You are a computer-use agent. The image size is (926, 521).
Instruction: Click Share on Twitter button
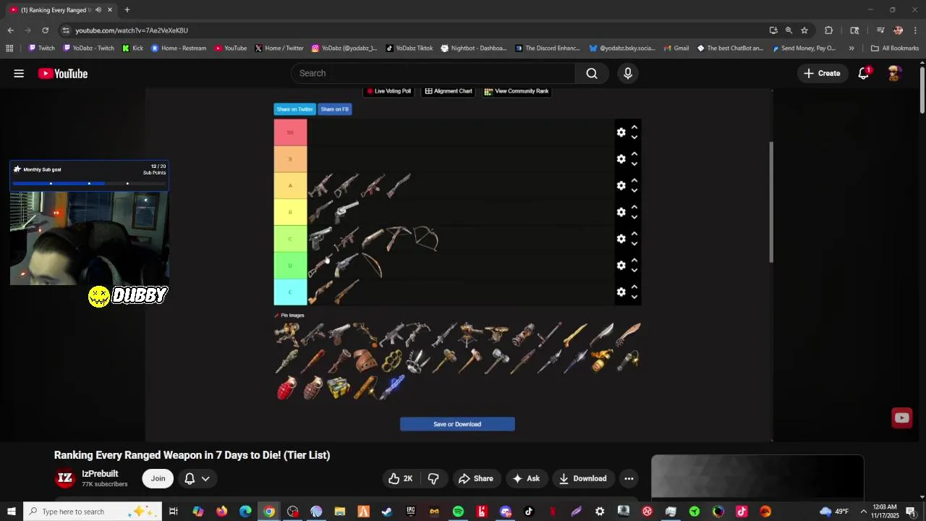point(294,109)
